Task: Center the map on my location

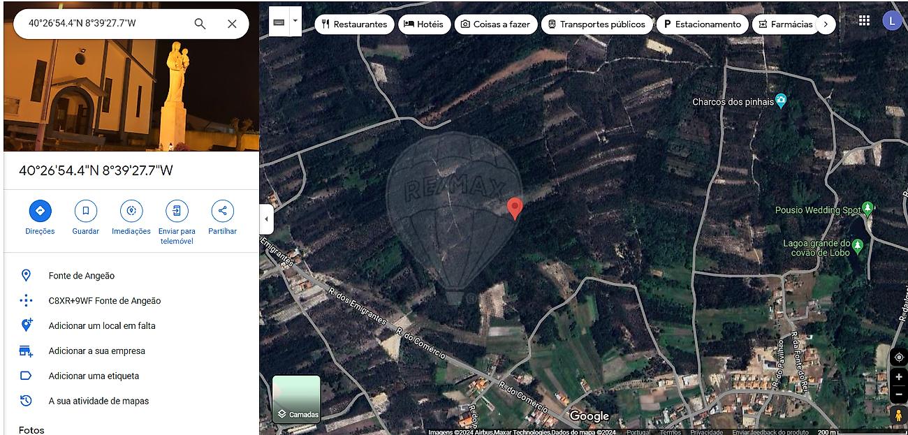Action: click(x=899, y=357)
